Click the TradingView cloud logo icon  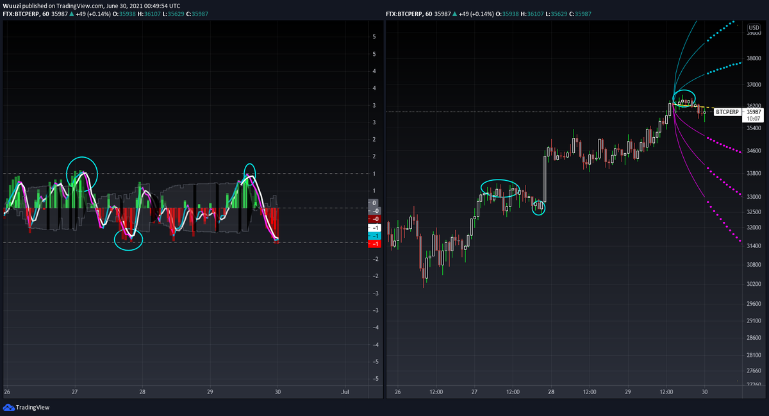point(8,407)
